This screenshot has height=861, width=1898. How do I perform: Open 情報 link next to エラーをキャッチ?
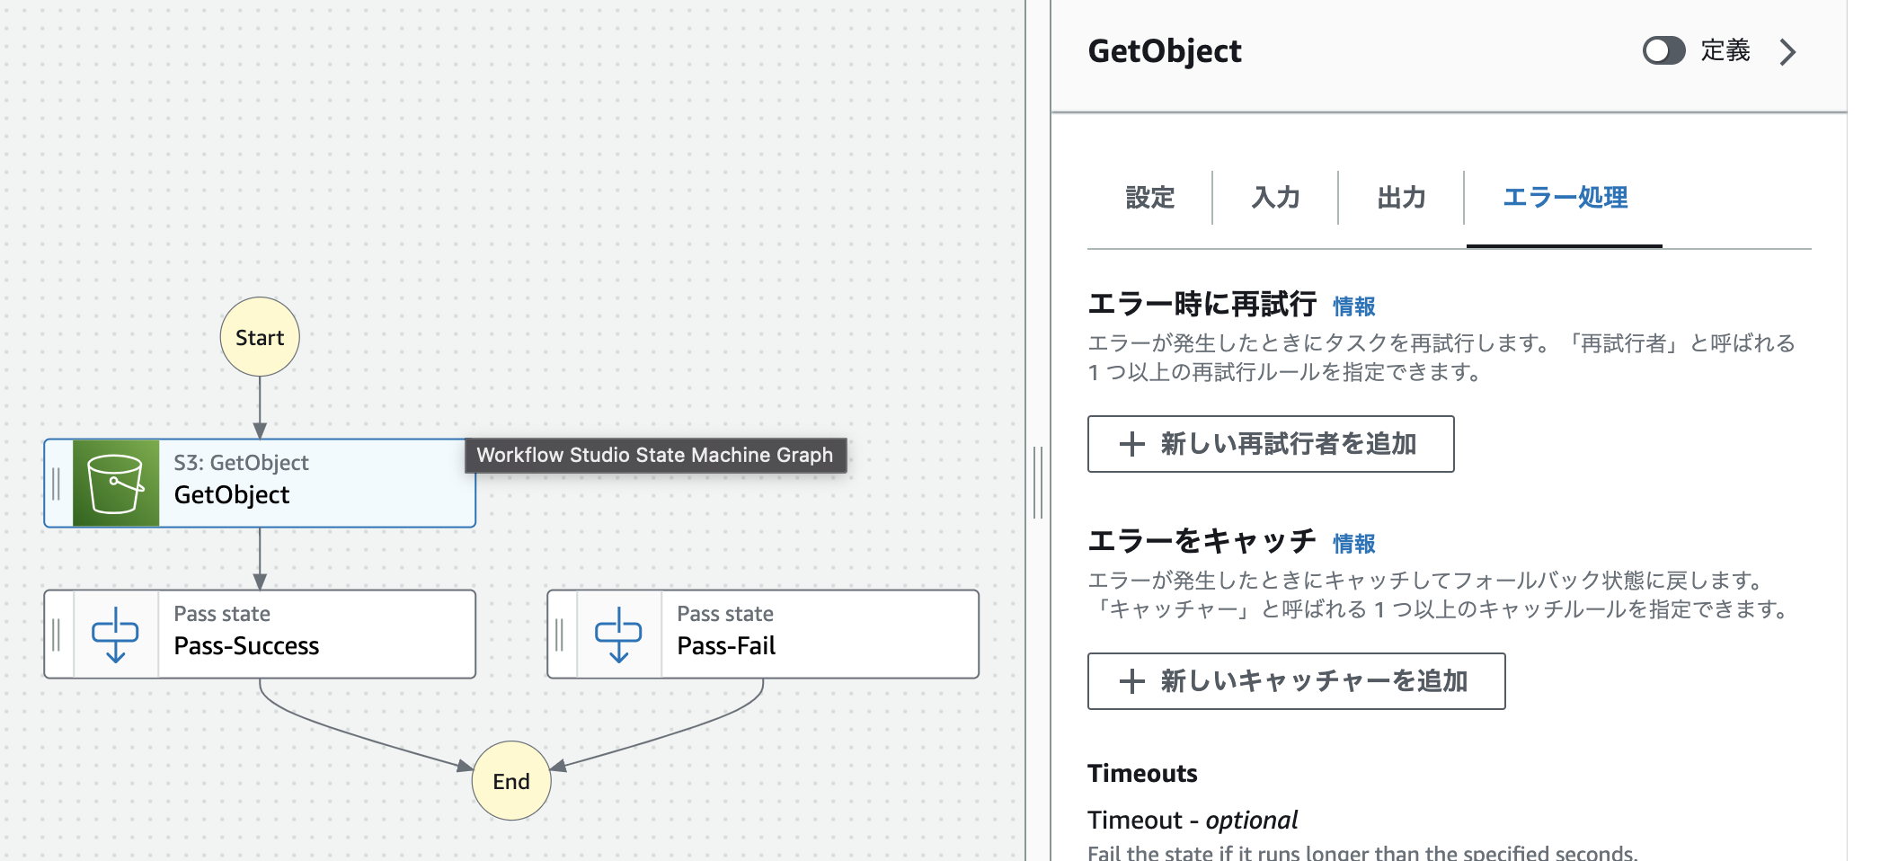[1353, 544]
